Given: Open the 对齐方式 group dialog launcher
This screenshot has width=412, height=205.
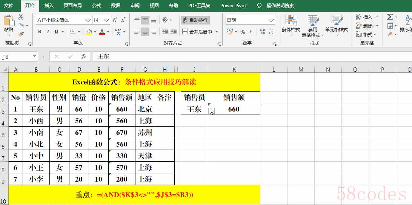Looking at the screenshot, I should 220,44.
